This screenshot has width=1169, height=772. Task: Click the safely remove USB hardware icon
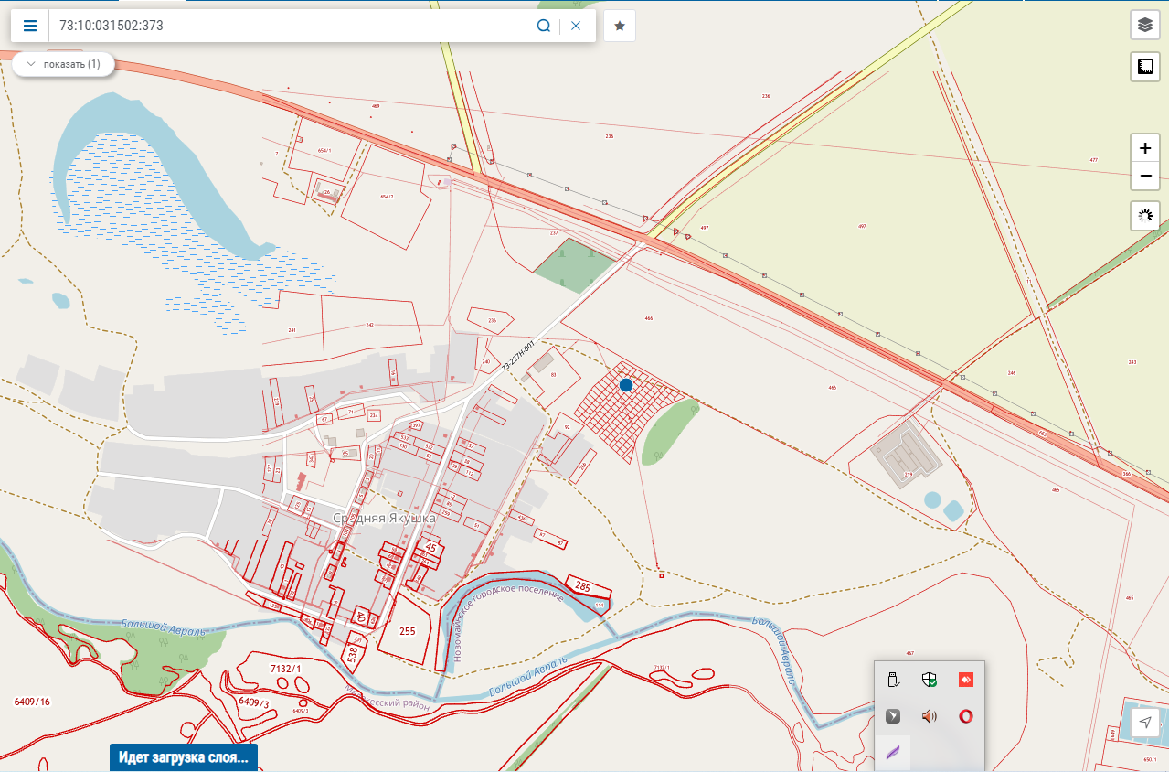pos(893,679)
